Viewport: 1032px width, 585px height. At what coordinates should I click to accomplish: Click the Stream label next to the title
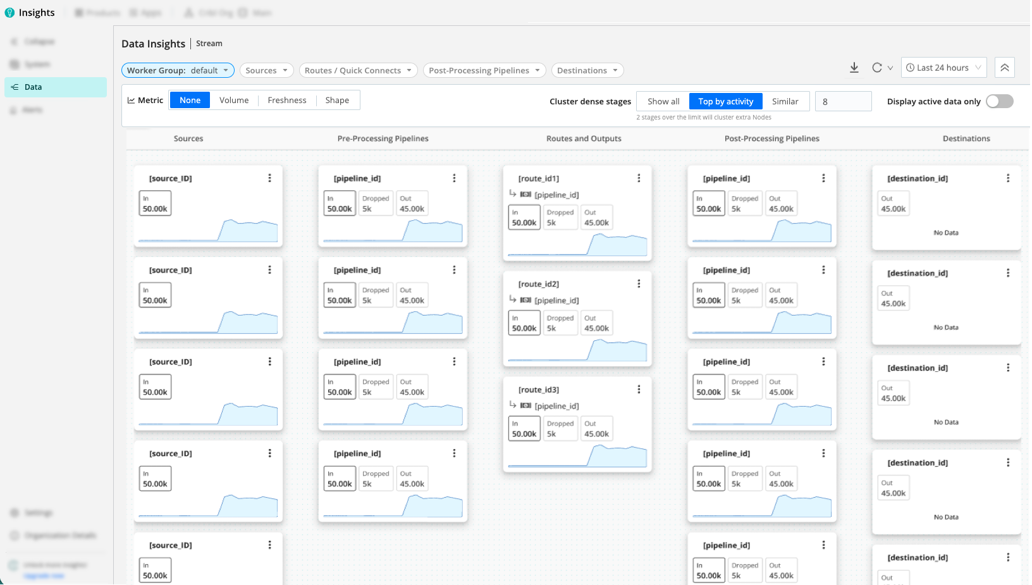[x=209, y=44]
